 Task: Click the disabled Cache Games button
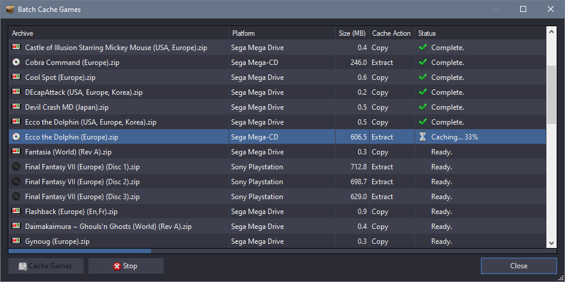pyautogui.click(x=46, y=266)
